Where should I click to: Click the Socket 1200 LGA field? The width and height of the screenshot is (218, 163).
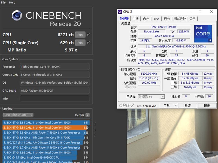pyautogui.click(x=164, y=36)
